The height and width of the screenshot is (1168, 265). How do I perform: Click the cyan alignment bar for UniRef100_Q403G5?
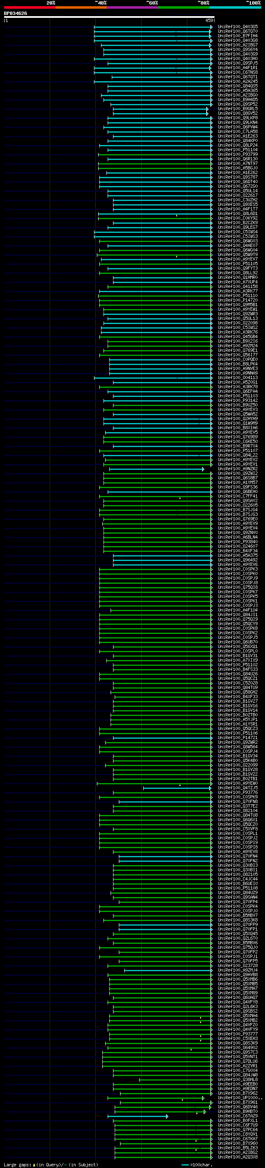tap(153, 27)
